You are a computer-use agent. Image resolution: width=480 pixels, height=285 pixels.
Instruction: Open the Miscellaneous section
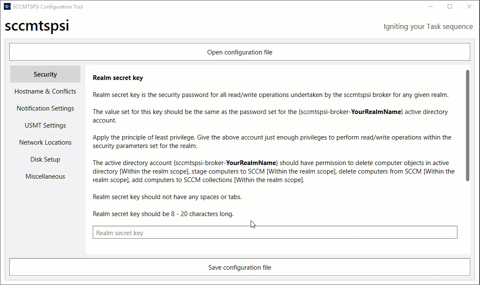click(x=45, y=177)
